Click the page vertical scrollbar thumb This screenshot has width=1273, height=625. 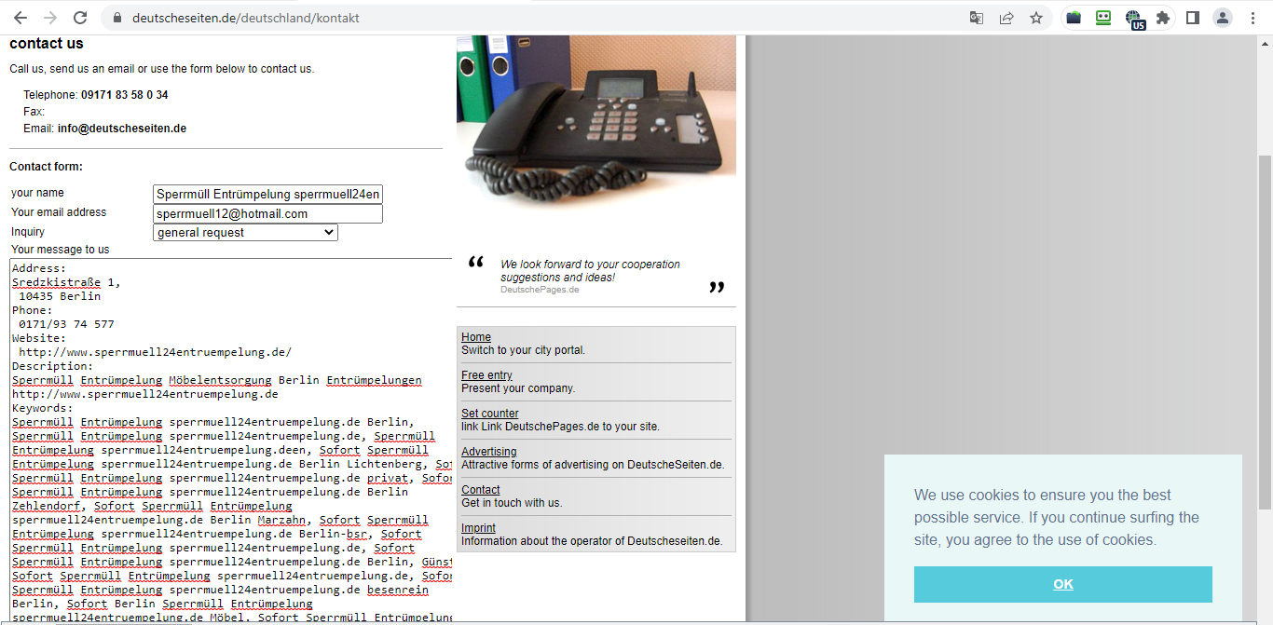[1265, 332]
